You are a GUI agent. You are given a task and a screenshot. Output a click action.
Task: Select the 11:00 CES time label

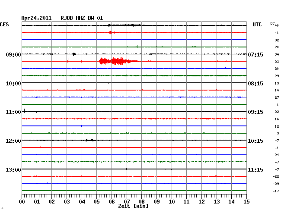tap(13, 112)
